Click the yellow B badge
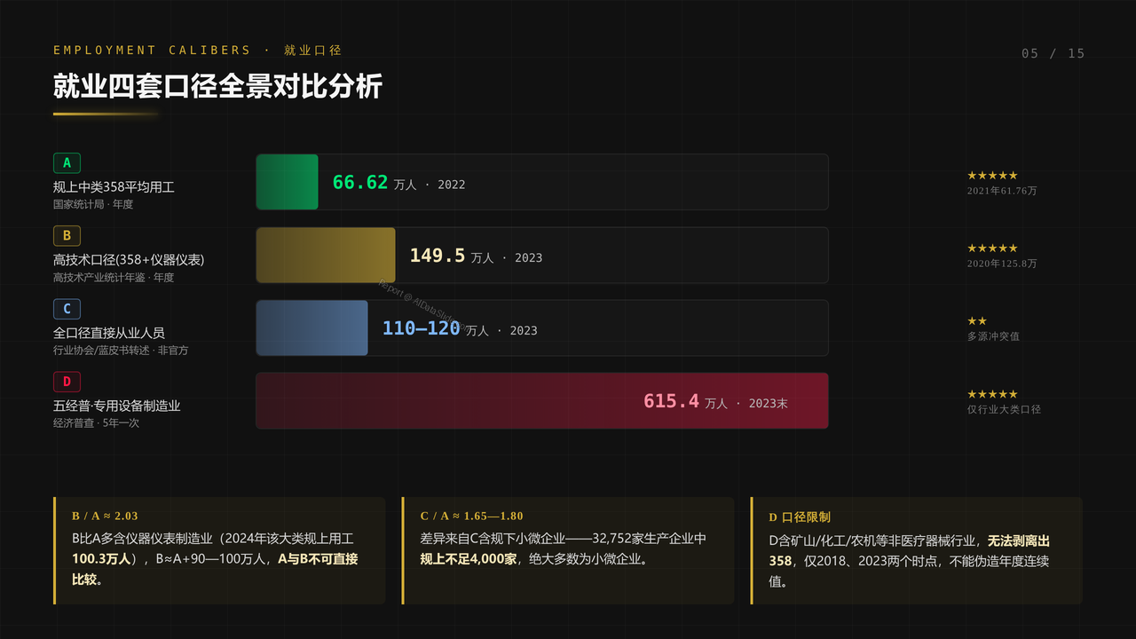1136x639 pixels. 67,236
